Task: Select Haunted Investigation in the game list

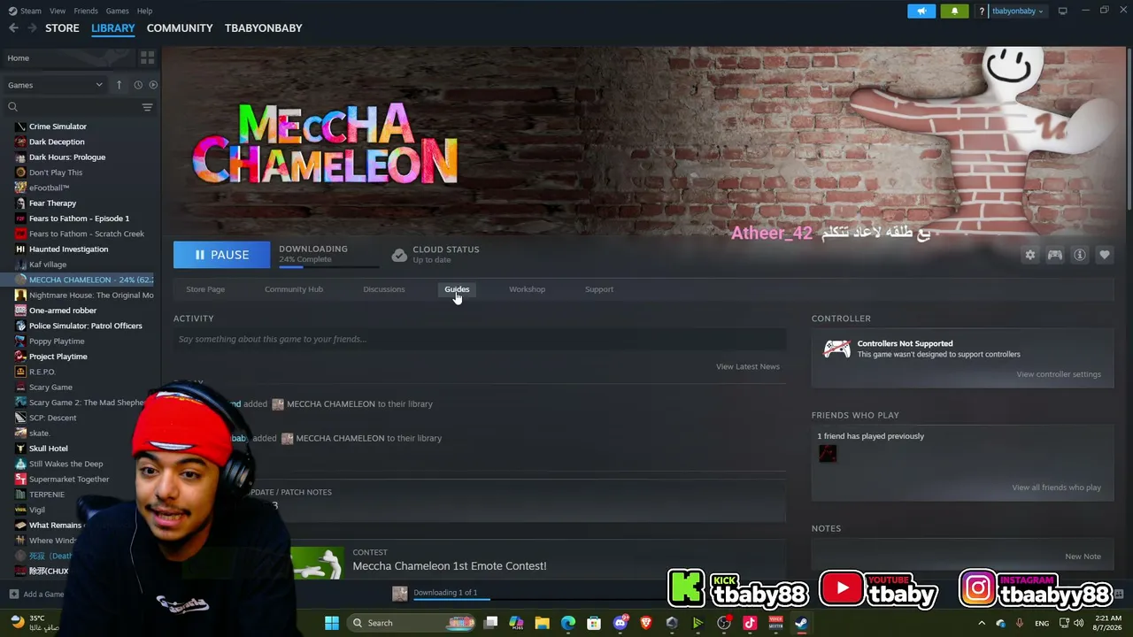Action: point(68,249)
